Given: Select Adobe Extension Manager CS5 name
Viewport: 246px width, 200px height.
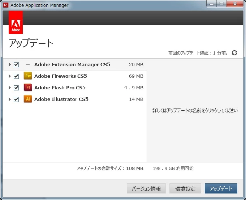Looking at the screenshot, I should 72,65.
